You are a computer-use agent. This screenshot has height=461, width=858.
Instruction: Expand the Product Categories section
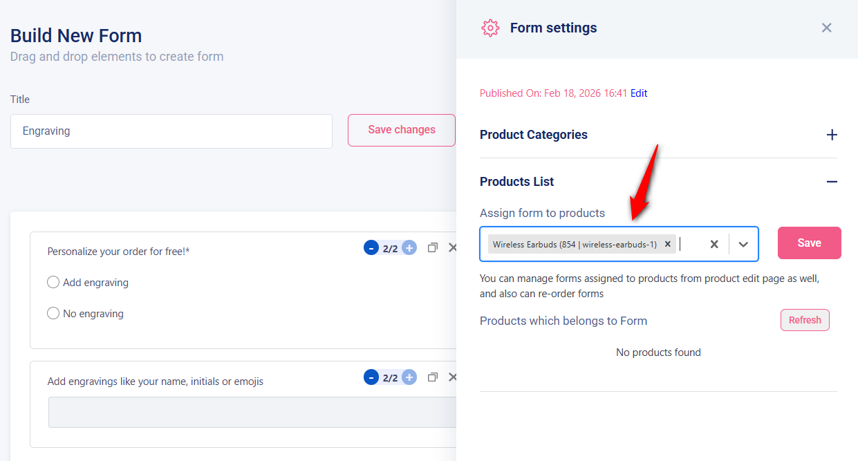coord(832,135)
